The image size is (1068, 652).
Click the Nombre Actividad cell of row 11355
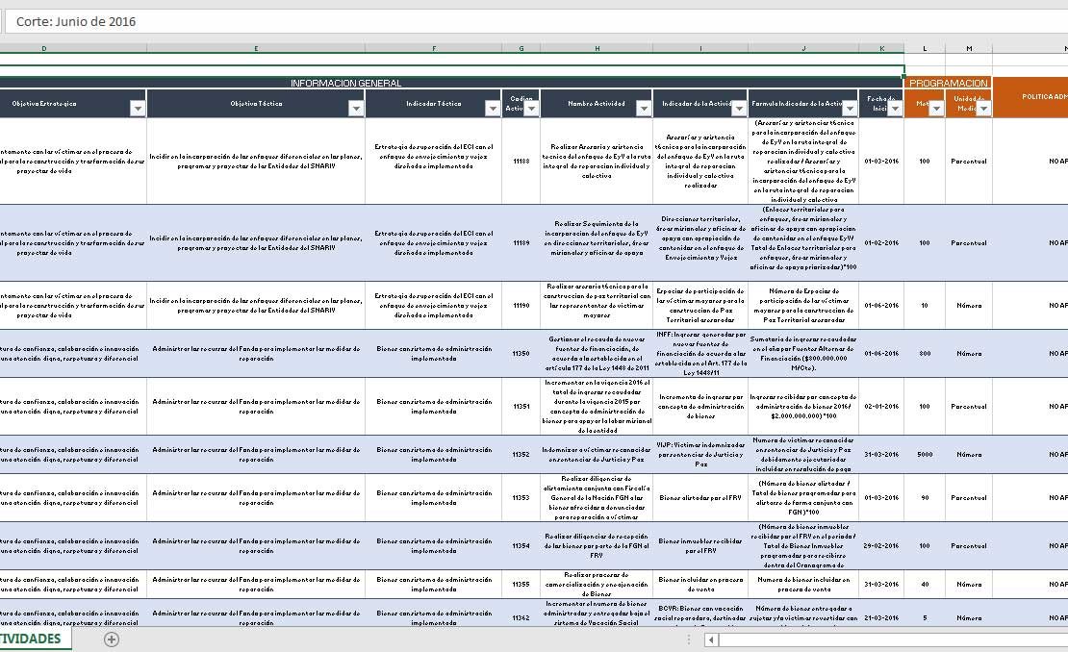coord(597,585)
